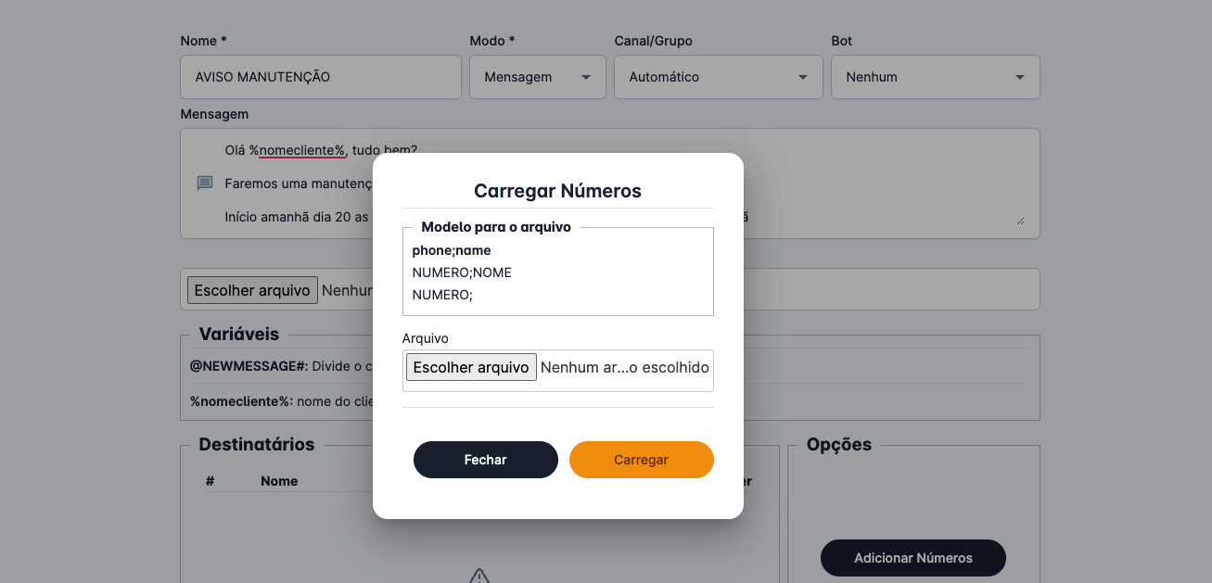Click Escolher arquivo inside the Carregar Números modal
1212x583 pixels.
click(x=470, y=366)
